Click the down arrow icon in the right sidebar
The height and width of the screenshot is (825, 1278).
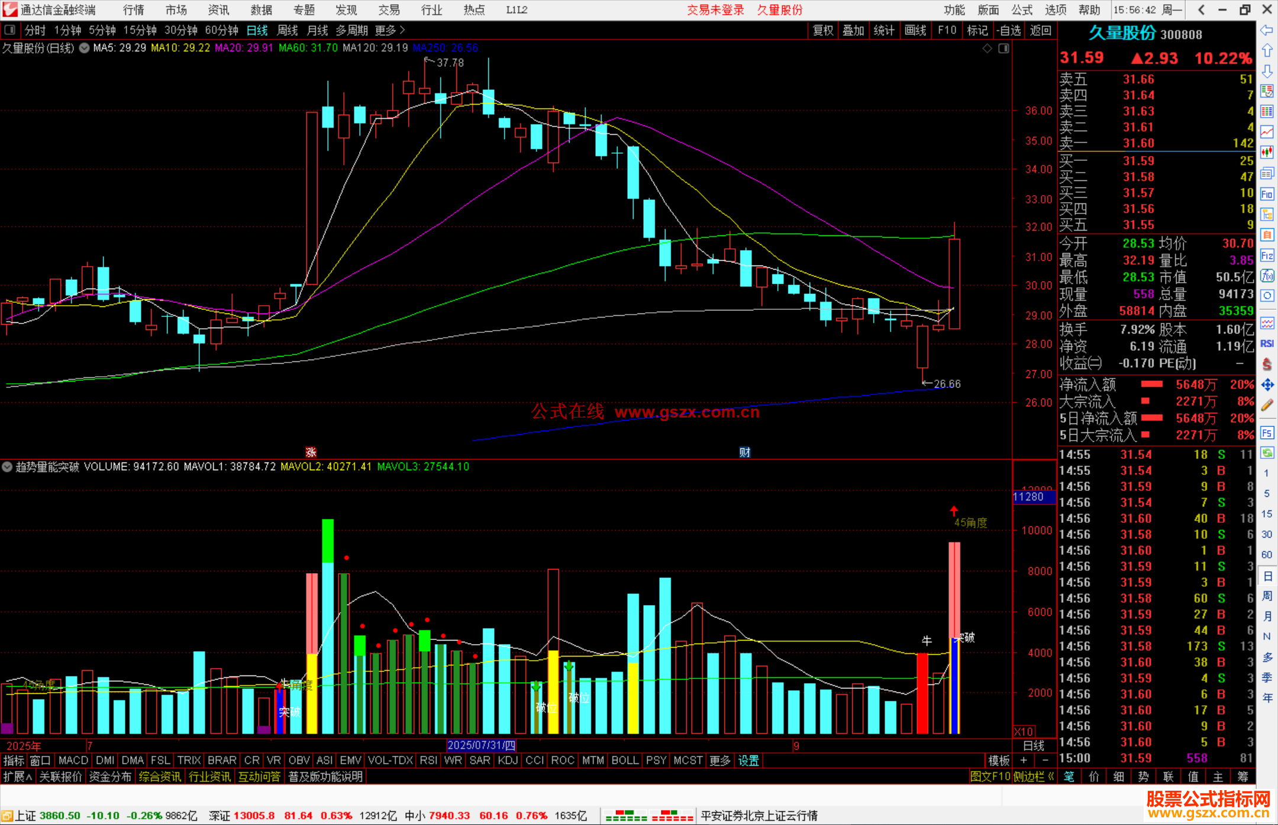pos(1267,71)
